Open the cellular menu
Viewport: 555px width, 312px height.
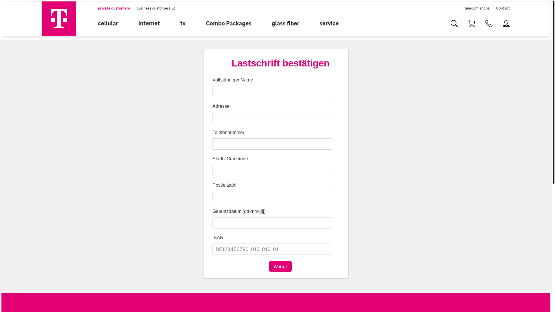point(108,23)
